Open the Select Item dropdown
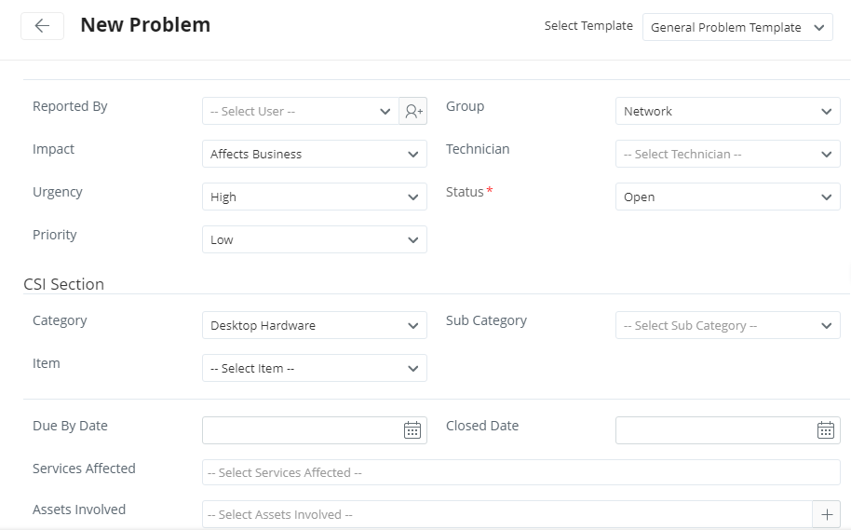851x530 pixels. tap(314, 369)
